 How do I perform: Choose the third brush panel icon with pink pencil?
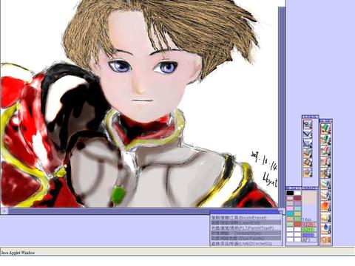pyautogui.click(x=326, y=151)
